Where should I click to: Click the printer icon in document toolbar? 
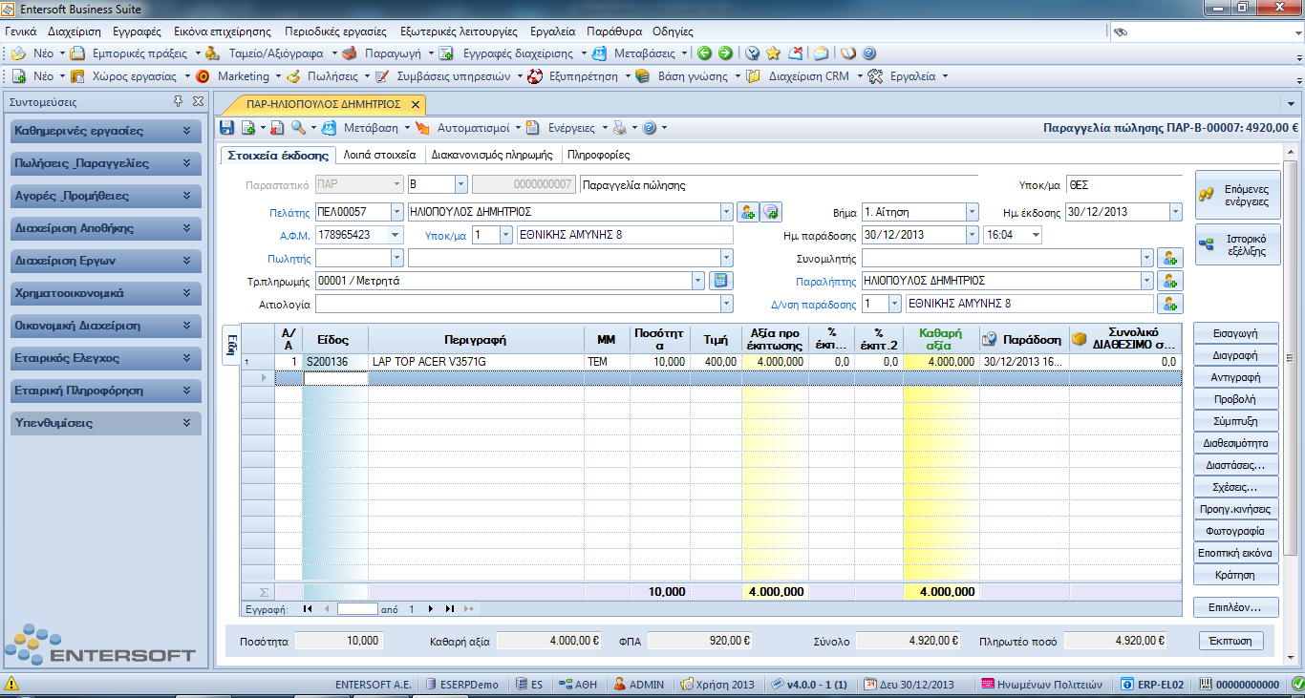coord(619,127)
